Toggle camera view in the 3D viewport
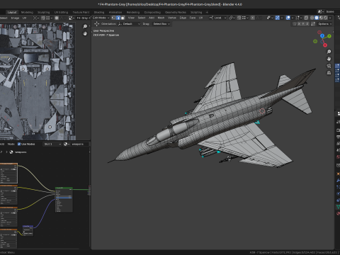Image resolution: width=340 pixels, height=255 pixels. point(329,66)
